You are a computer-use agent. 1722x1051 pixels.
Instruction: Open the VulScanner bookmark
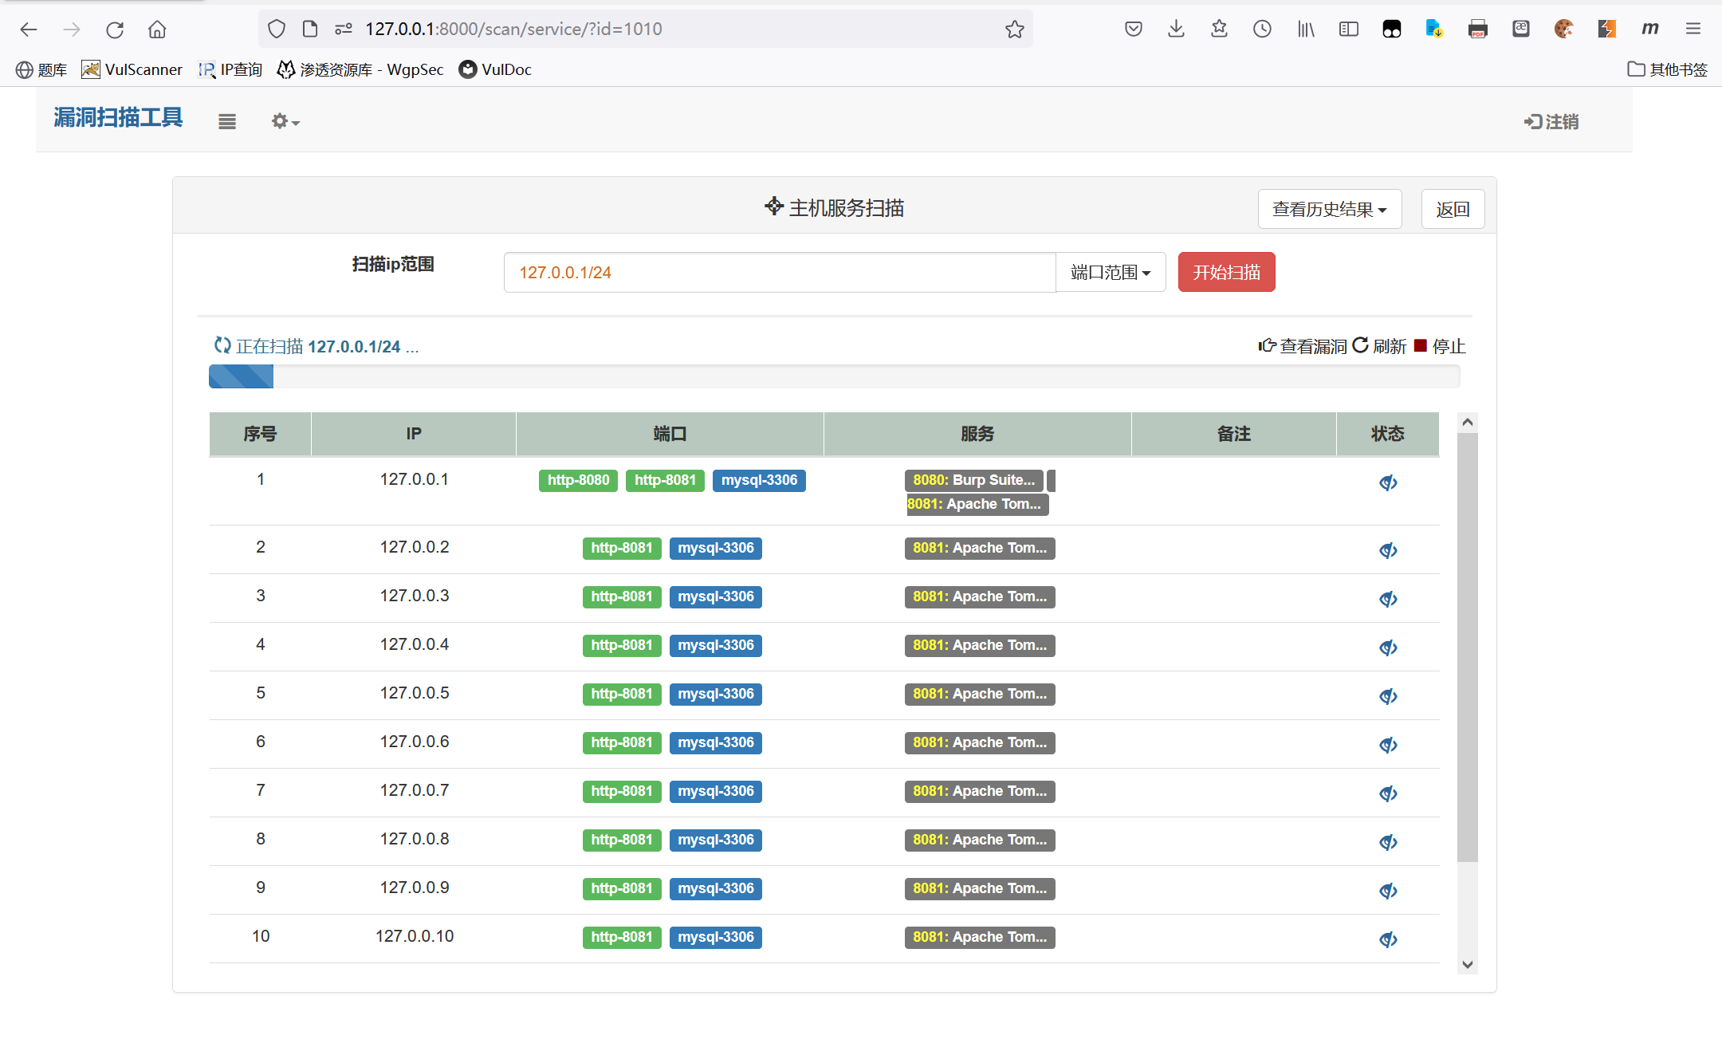132,70
